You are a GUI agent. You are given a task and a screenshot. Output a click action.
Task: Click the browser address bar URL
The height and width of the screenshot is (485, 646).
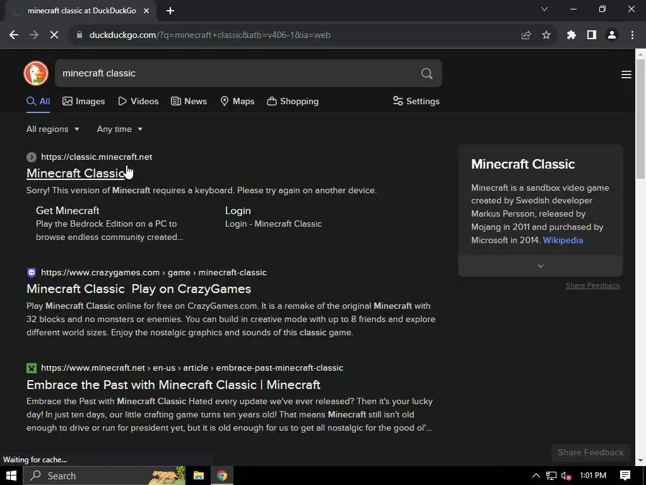pos(209,35)
